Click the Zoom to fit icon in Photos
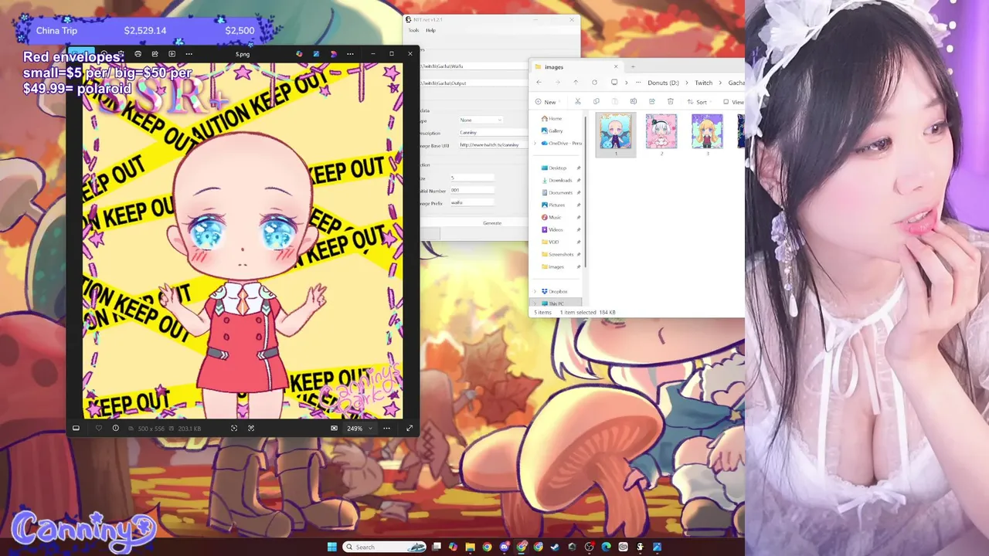Viewport: 989px width, 556px height. coord(234,428)
